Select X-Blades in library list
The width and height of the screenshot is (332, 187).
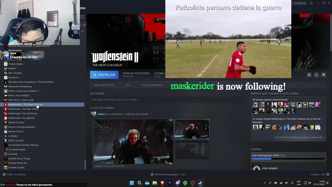coord(13,136)
